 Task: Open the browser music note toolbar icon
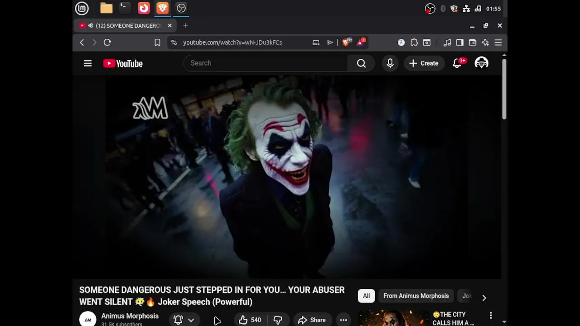447,43
